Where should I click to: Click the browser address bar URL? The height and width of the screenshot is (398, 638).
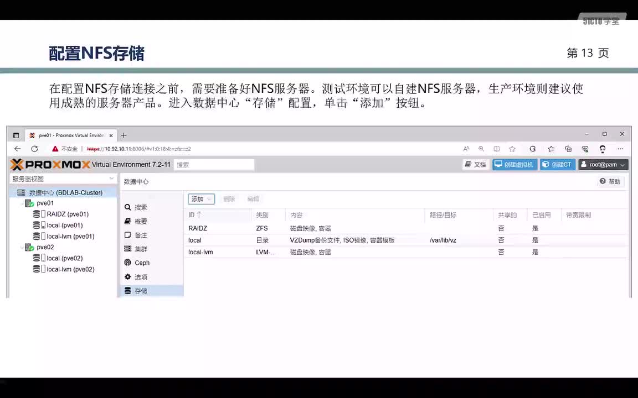[139, 149]
